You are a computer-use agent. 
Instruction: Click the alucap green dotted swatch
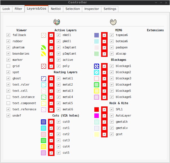tap(97, 54)
